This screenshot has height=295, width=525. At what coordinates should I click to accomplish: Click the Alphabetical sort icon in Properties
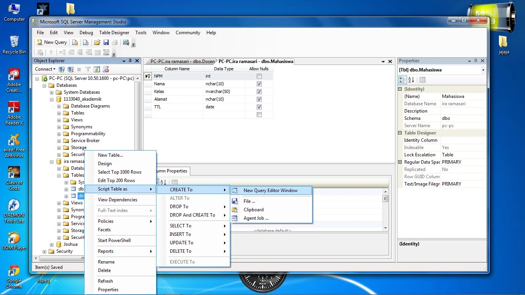click(x=411, y=80)
